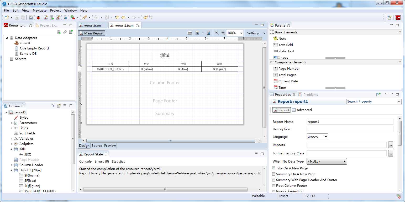Click the new report image-star toolbar icon
Screen dimensions: 405x202
point(46,17)
